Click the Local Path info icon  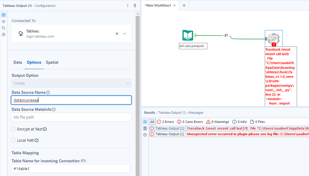(37, 140)
